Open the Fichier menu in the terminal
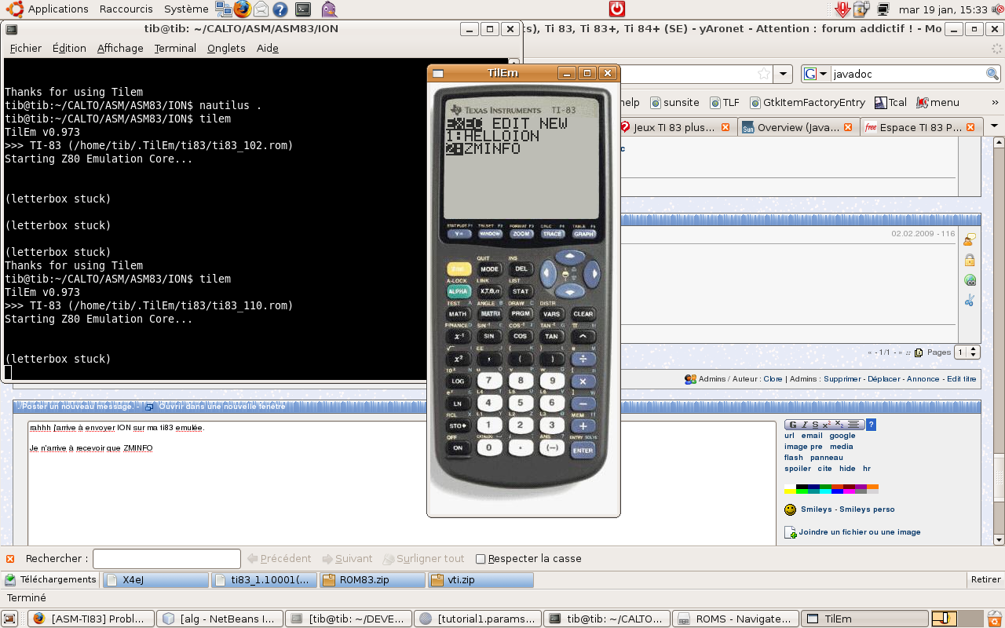 tap(26, 48)
